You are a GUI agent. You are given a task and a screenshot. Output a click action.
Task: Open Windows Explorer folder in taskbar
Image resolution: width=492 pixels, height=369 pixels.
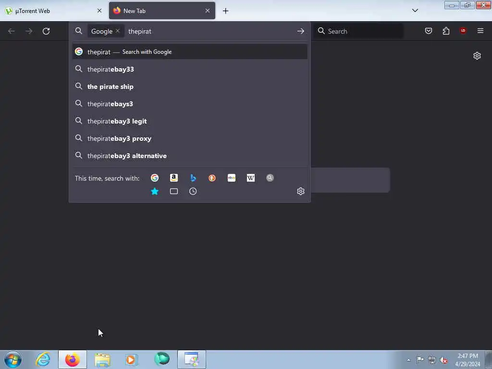point(102,359)
